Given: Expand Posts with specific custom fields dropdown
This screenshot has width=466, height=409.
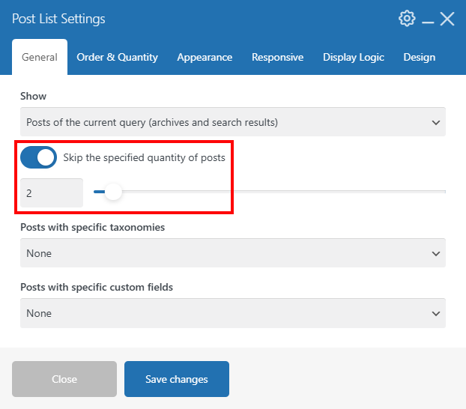Looking at the screenshot, I should click(x=233, y=313).
